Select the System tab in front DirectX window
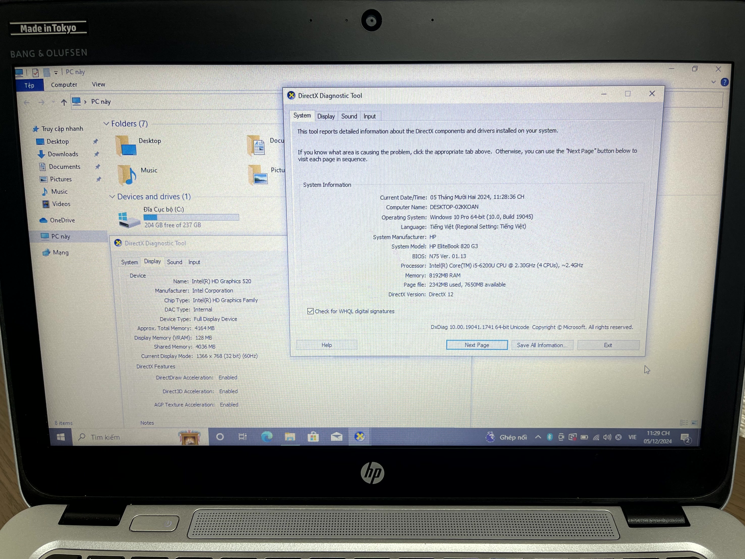Screen dimensions: 745x559 [302, 115]
